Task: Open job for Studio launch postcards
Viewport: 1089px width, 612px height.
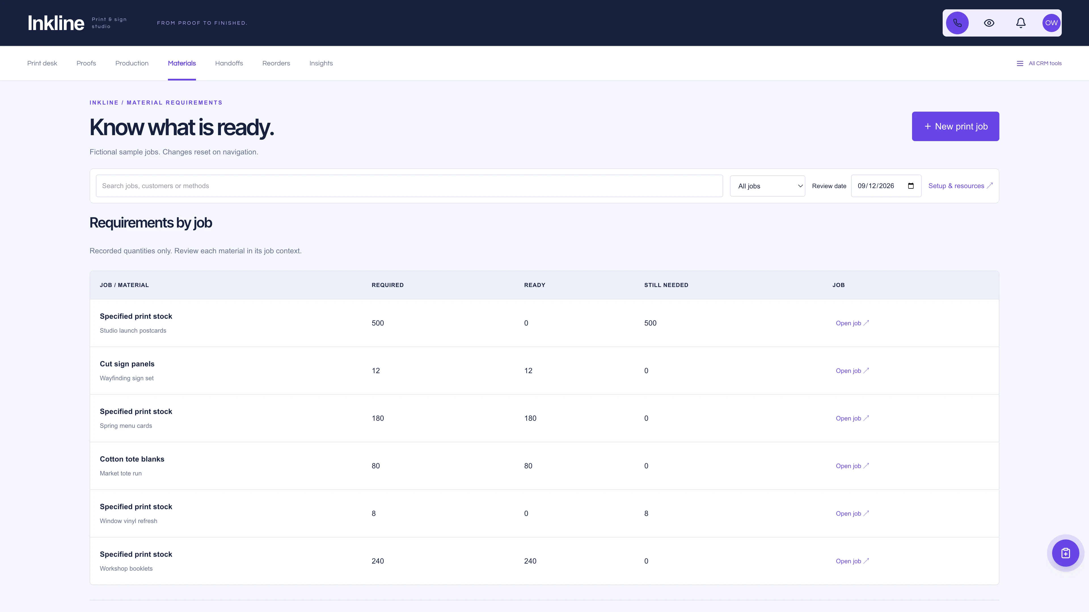Action: (x=852, y=323)
